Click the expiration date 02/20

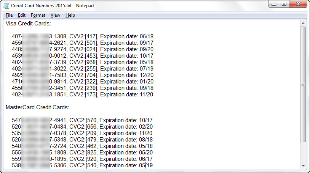point(146,127)
